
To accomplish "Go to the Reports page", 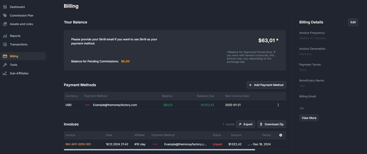I will click(x=15, y=36).
